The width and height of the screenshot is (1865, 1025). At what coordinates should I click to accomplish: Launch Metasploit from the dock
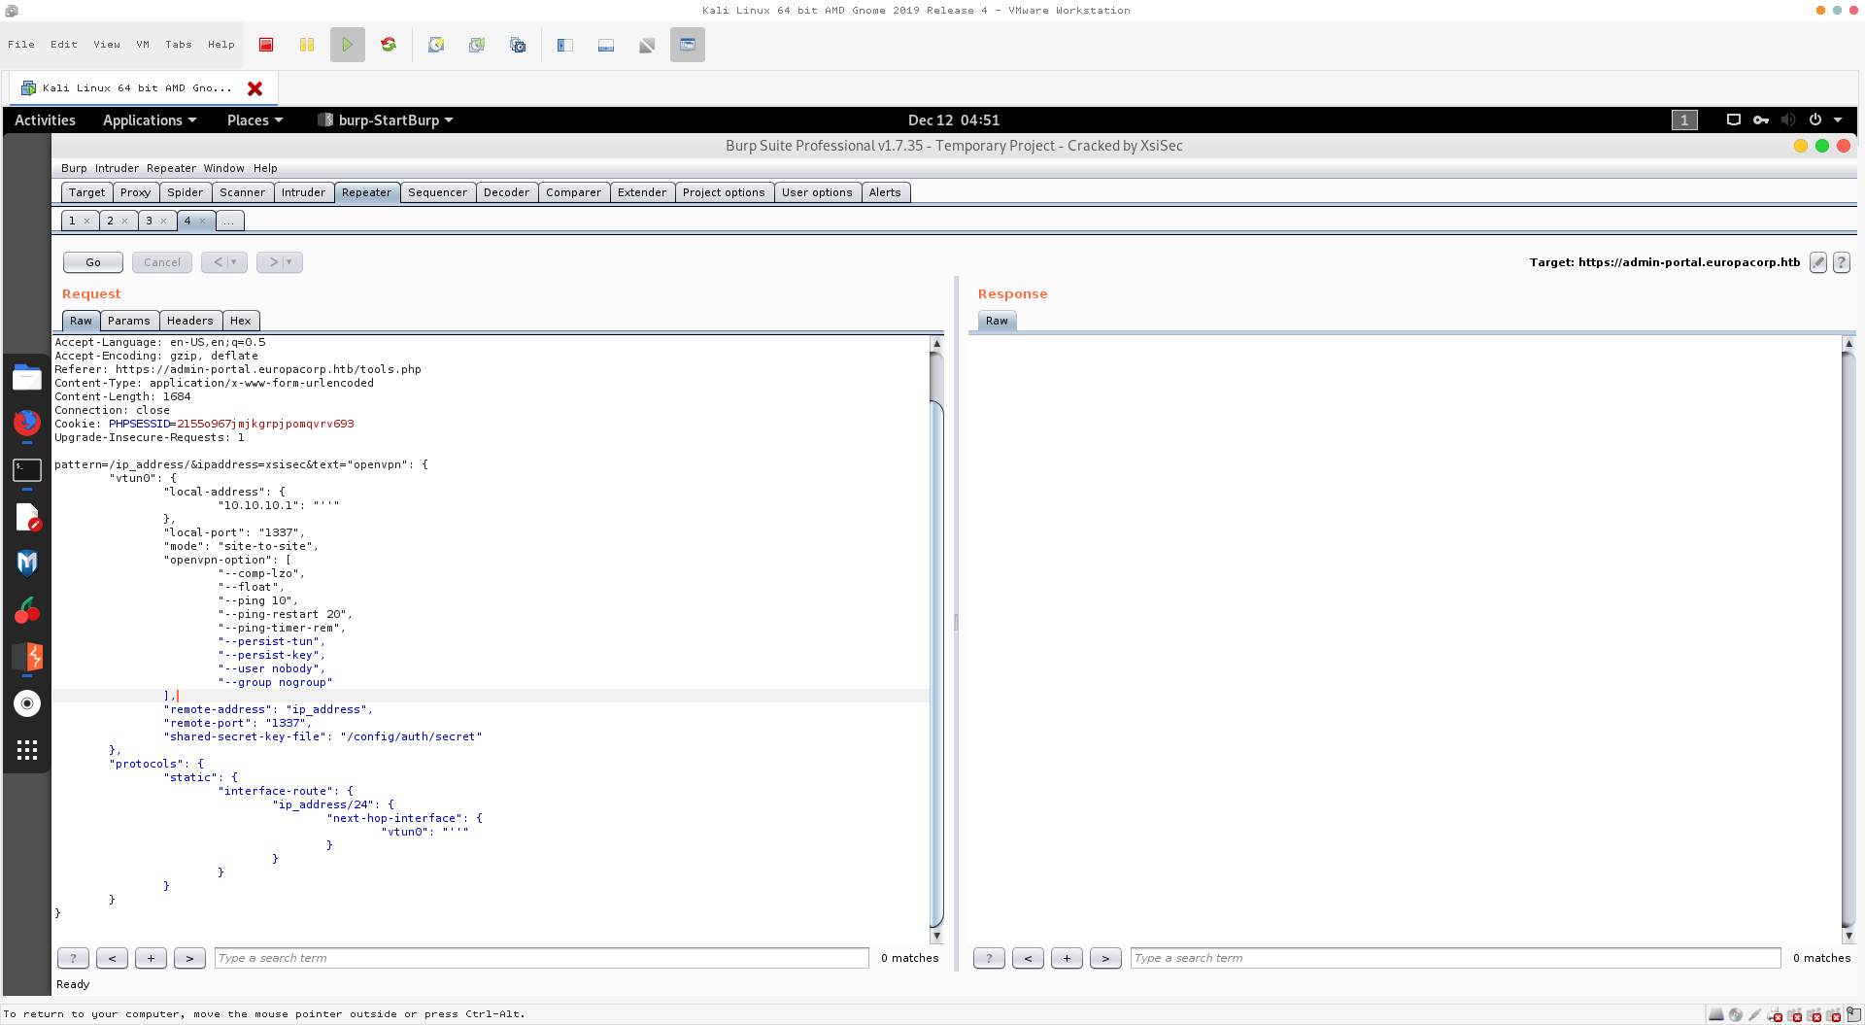(x=27, y=564)
